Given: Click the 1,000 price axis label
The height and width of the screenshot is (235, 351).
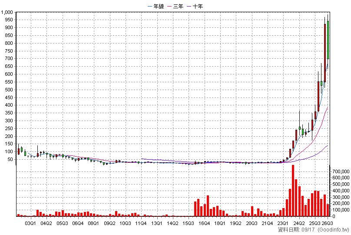Looking at the screenshot, I should pyautogui.click(x=7, y=12).
